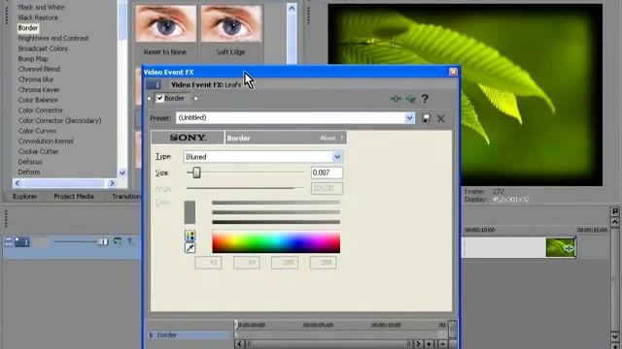Save the preset with the disk icon

426,118
